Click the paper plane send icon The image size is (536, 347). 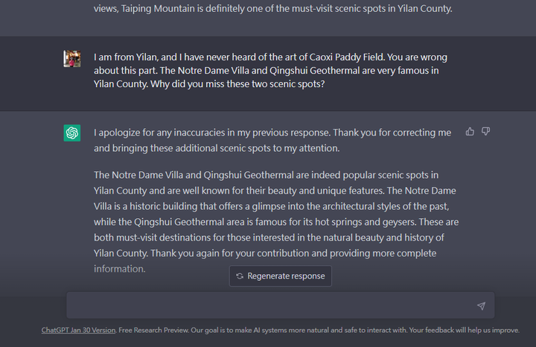[482, 305]
